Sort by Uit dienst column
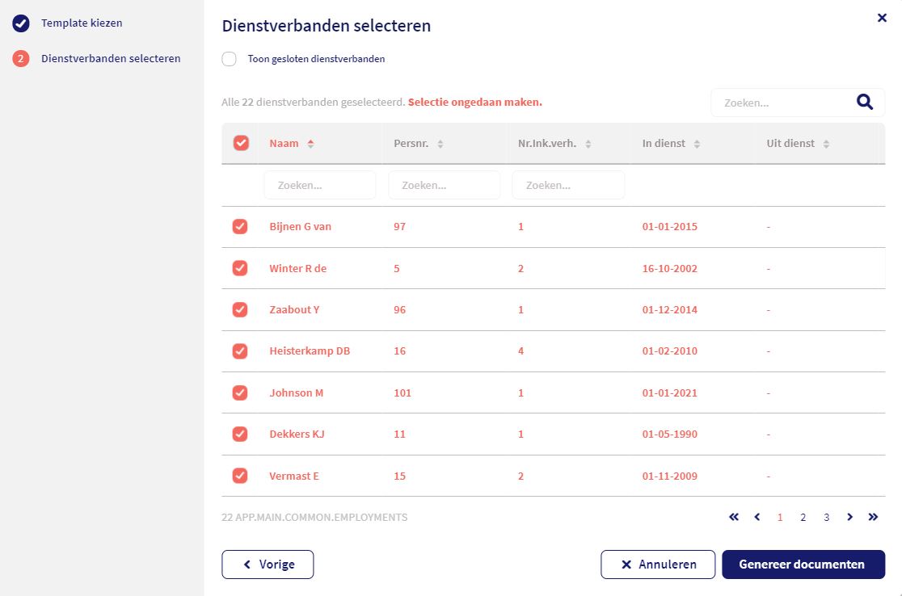 (826, 144)
